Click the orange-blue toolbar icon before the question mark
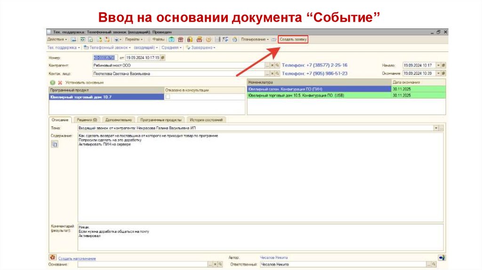482x270 pixels. pos(199,40)
